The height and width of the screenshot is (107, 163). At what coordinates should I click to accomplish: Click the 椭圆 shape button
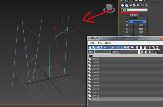click(141, 29)
